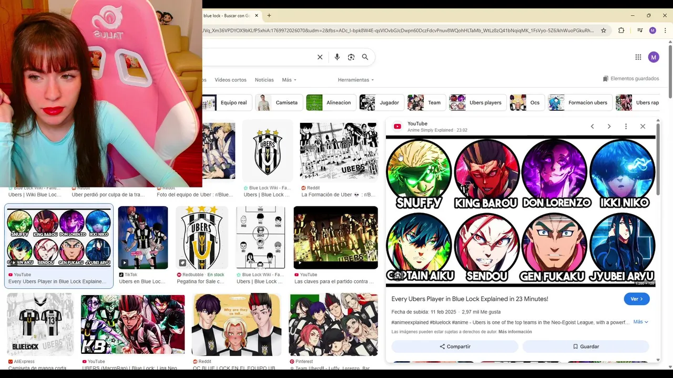Open Redbubble Pegatina for Sale thumbnail
The height and width of the screenshot is (378, 673).
[201, 238]
